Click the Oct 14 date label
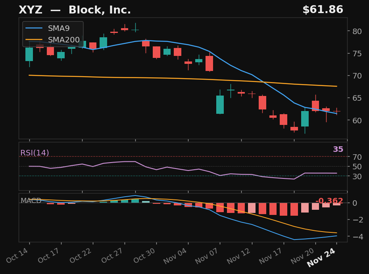Viewport: 369px width, 274px height. click(x=17, y=255)
